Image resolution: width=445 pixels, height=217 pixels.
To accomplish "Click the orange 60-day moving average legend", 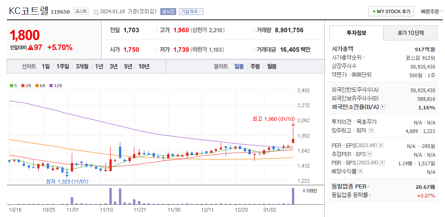I will [x=40, y=85].
